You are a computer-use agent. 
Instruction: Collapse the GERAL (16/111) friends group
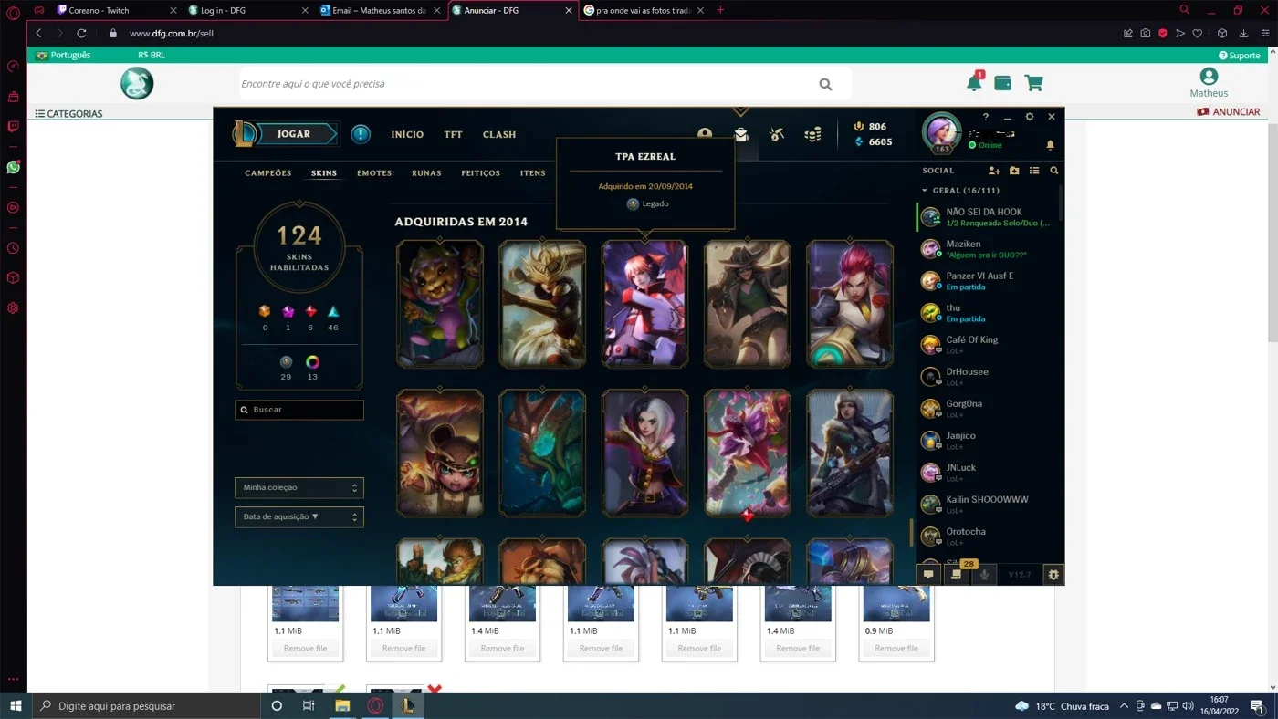coord(961,191)
